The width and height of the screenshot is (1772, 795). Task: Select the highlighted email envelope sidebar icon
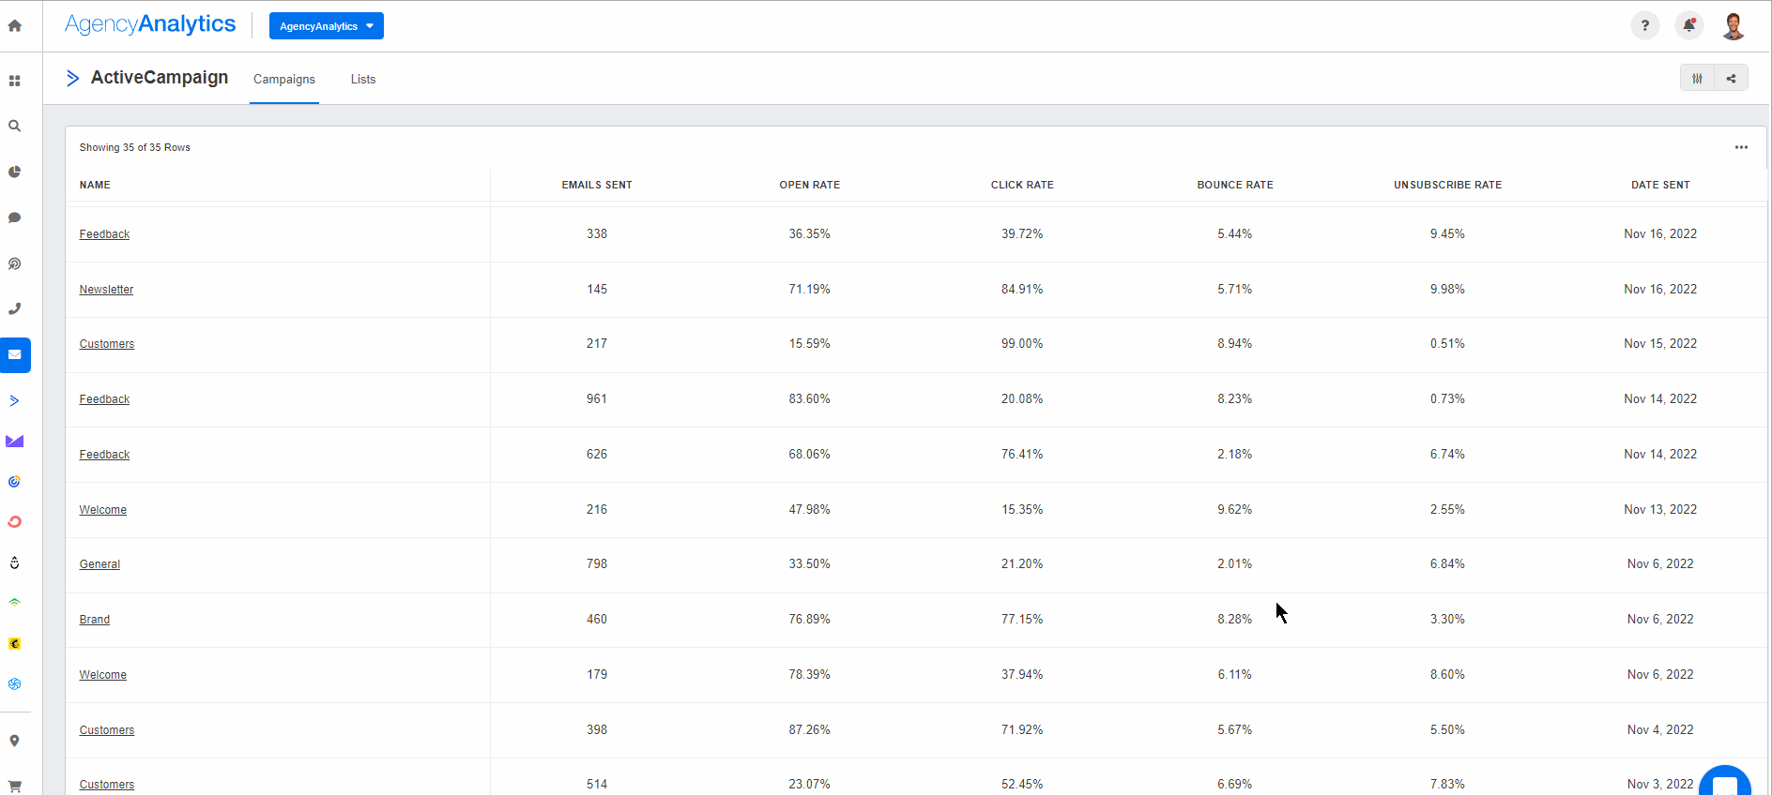15,355
